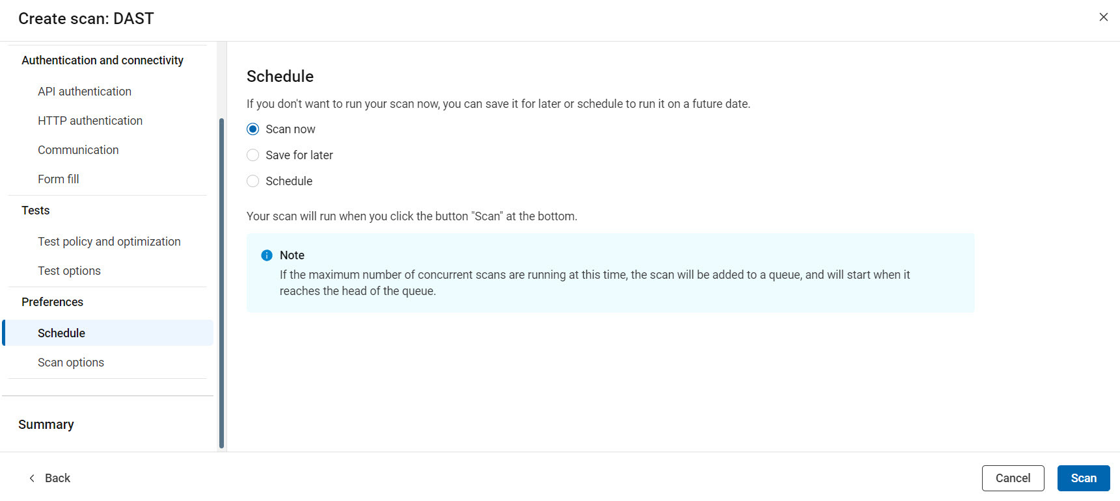The image size is (1120, 501).
Task: Open the Form fill configuration
Action: [x=58, y=179]
